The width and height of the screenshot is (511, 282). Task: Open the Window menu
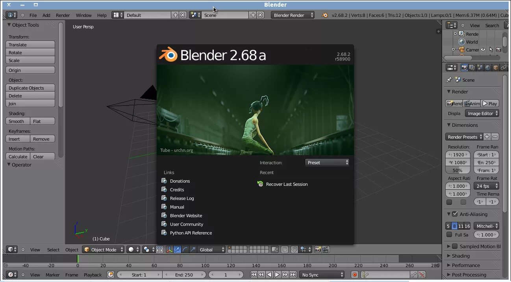[x=84, y=15]
